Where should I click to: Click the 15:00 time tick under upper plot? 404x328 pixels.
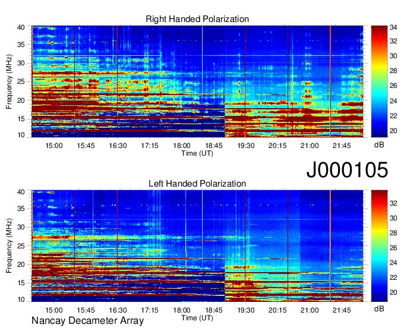tap(54, 146)
